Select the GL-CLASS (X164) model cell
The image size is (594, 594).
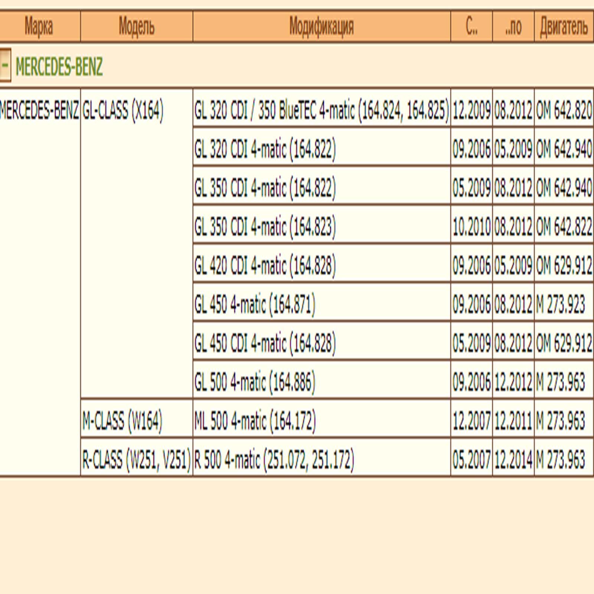click(x=123, y=110)
